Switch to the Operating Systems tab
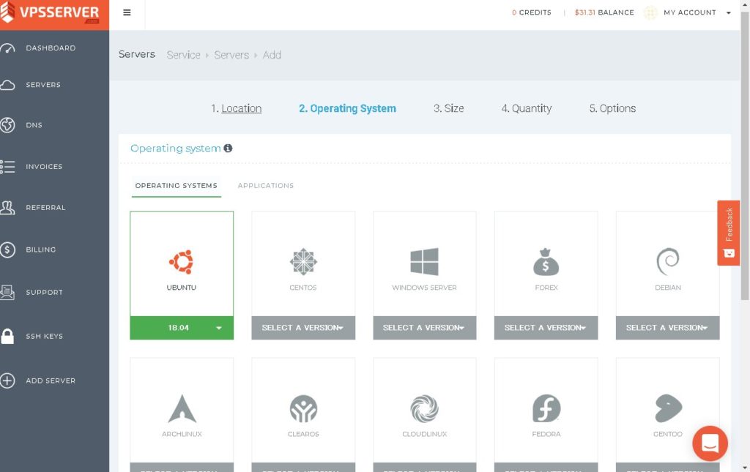Viewport: 750px width, 472px height. coord(176,185)
